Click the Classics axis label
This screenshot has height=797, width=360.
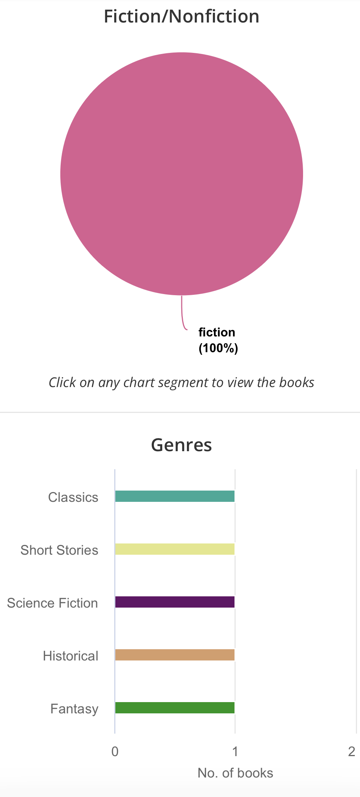tap(73, 497)
